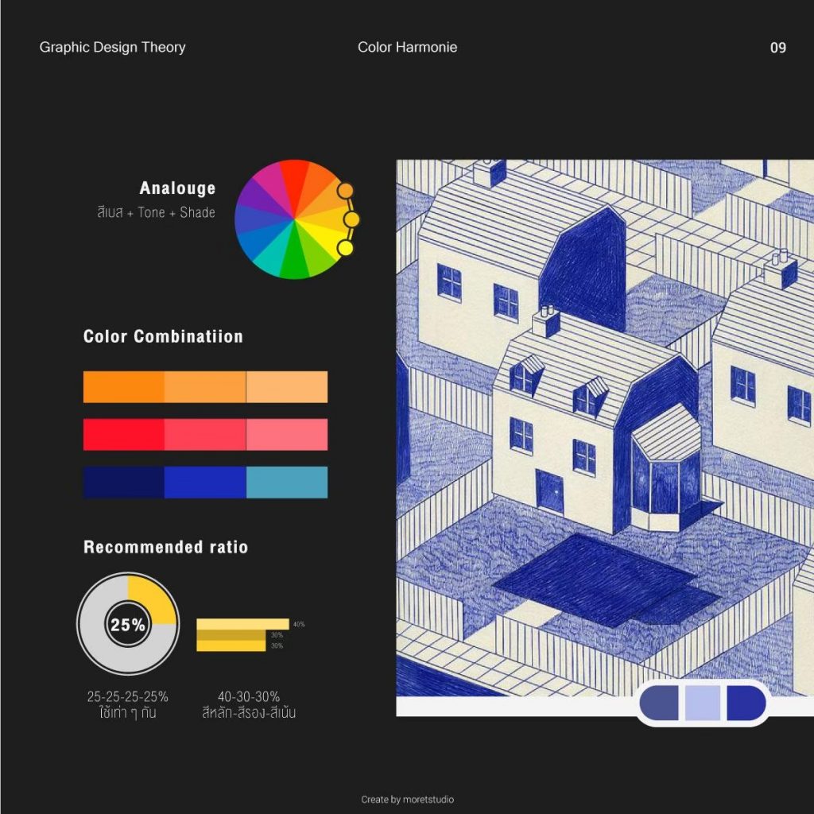The width and height of the screenshot is (814, 814).
Task: Click the royal blue middle swatch in the blue row
Action: tap(205, 483)
